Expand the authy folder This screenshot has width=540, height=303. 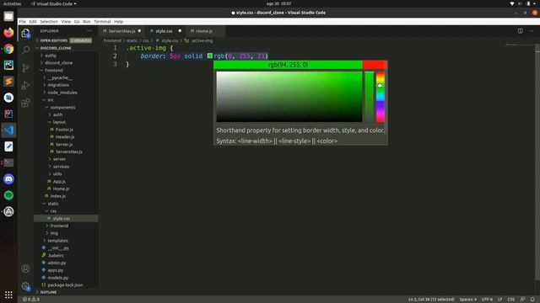(x=51, y=56)
